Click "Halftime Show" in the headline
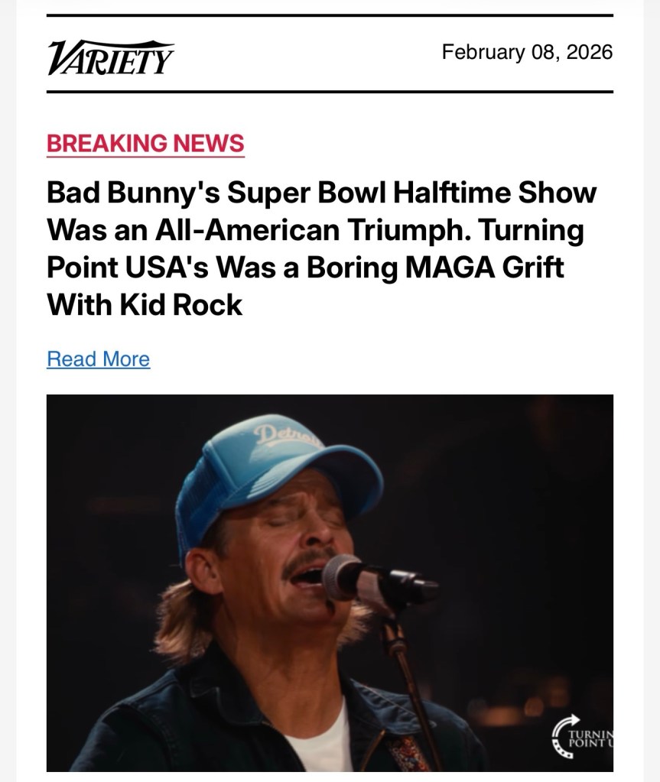 click(x=494, y=192)
